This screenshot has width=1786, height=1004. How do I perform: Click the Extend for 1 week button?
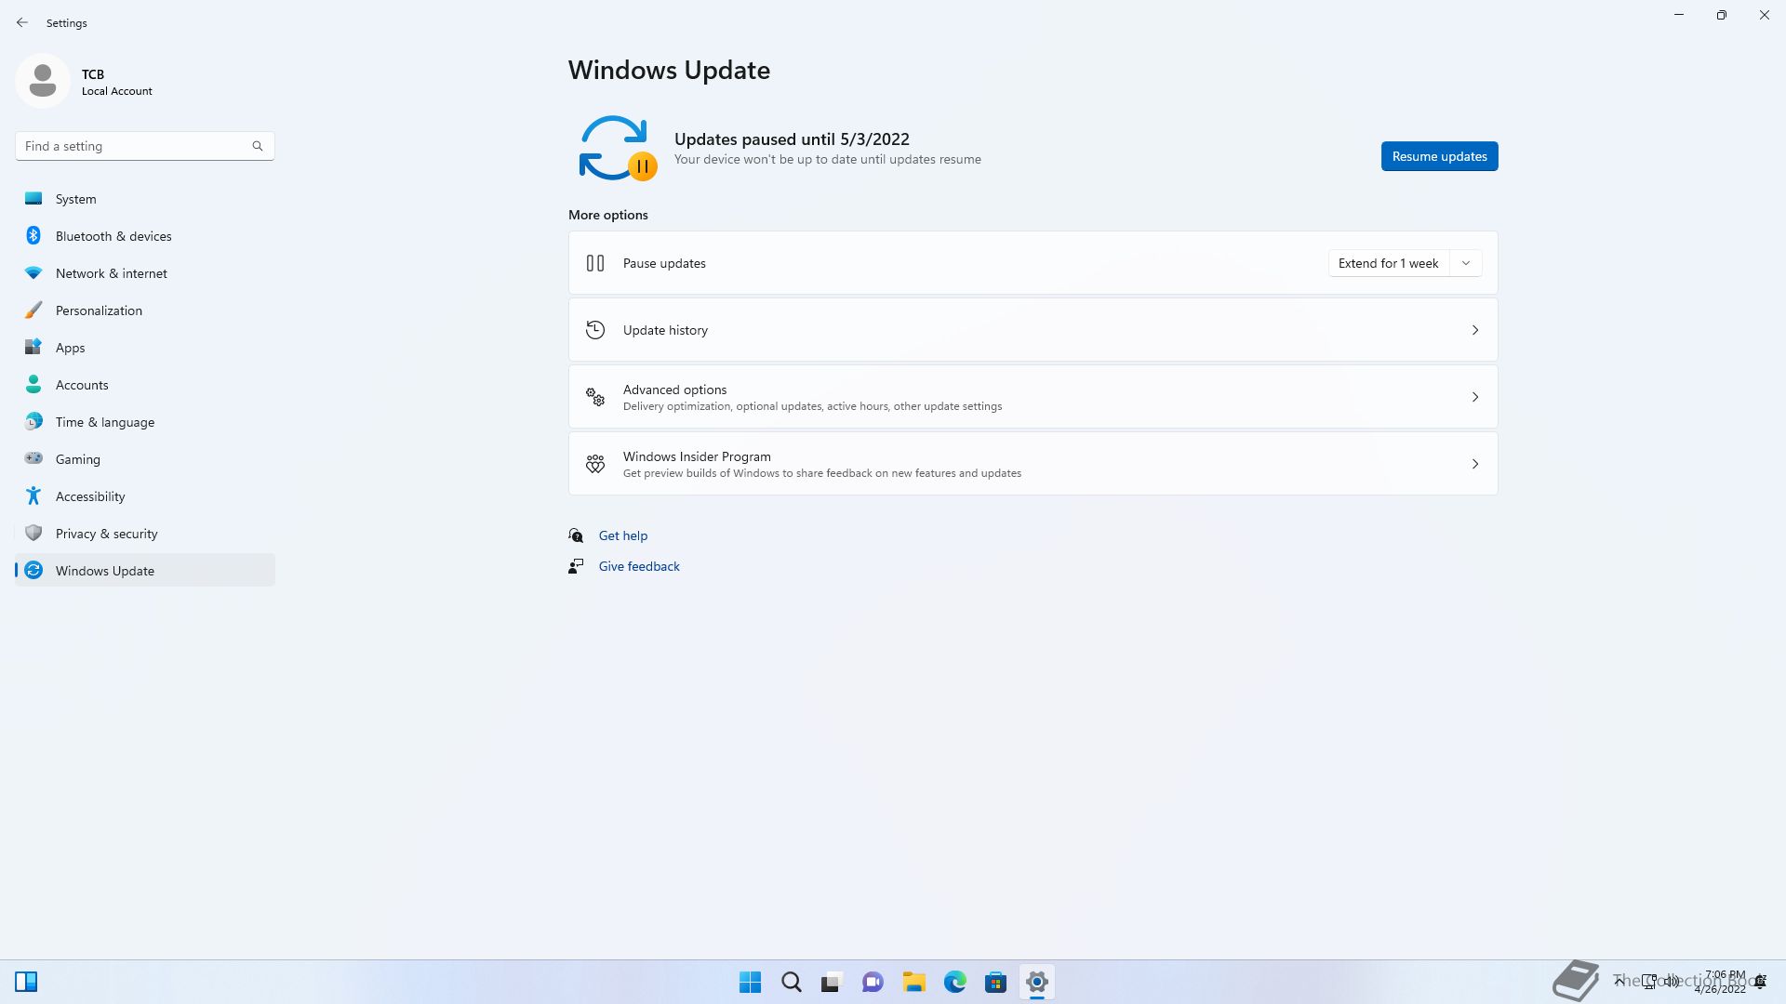tap(1389, 263)
